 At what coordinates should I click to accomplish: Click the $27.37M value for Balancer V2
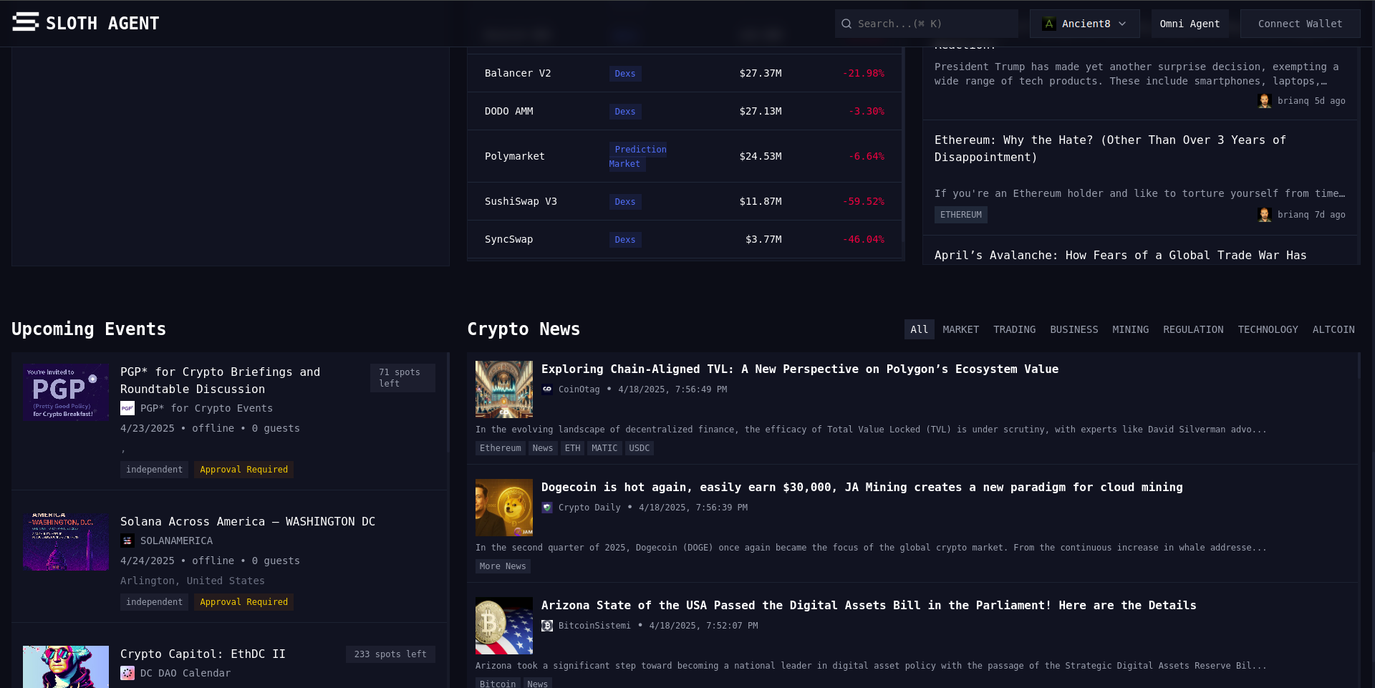tap(761, 73)
